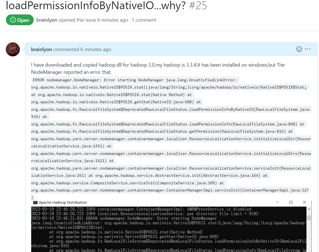Open brainlyon author link in comment header
319x252 pixels.
click(41, 49)
